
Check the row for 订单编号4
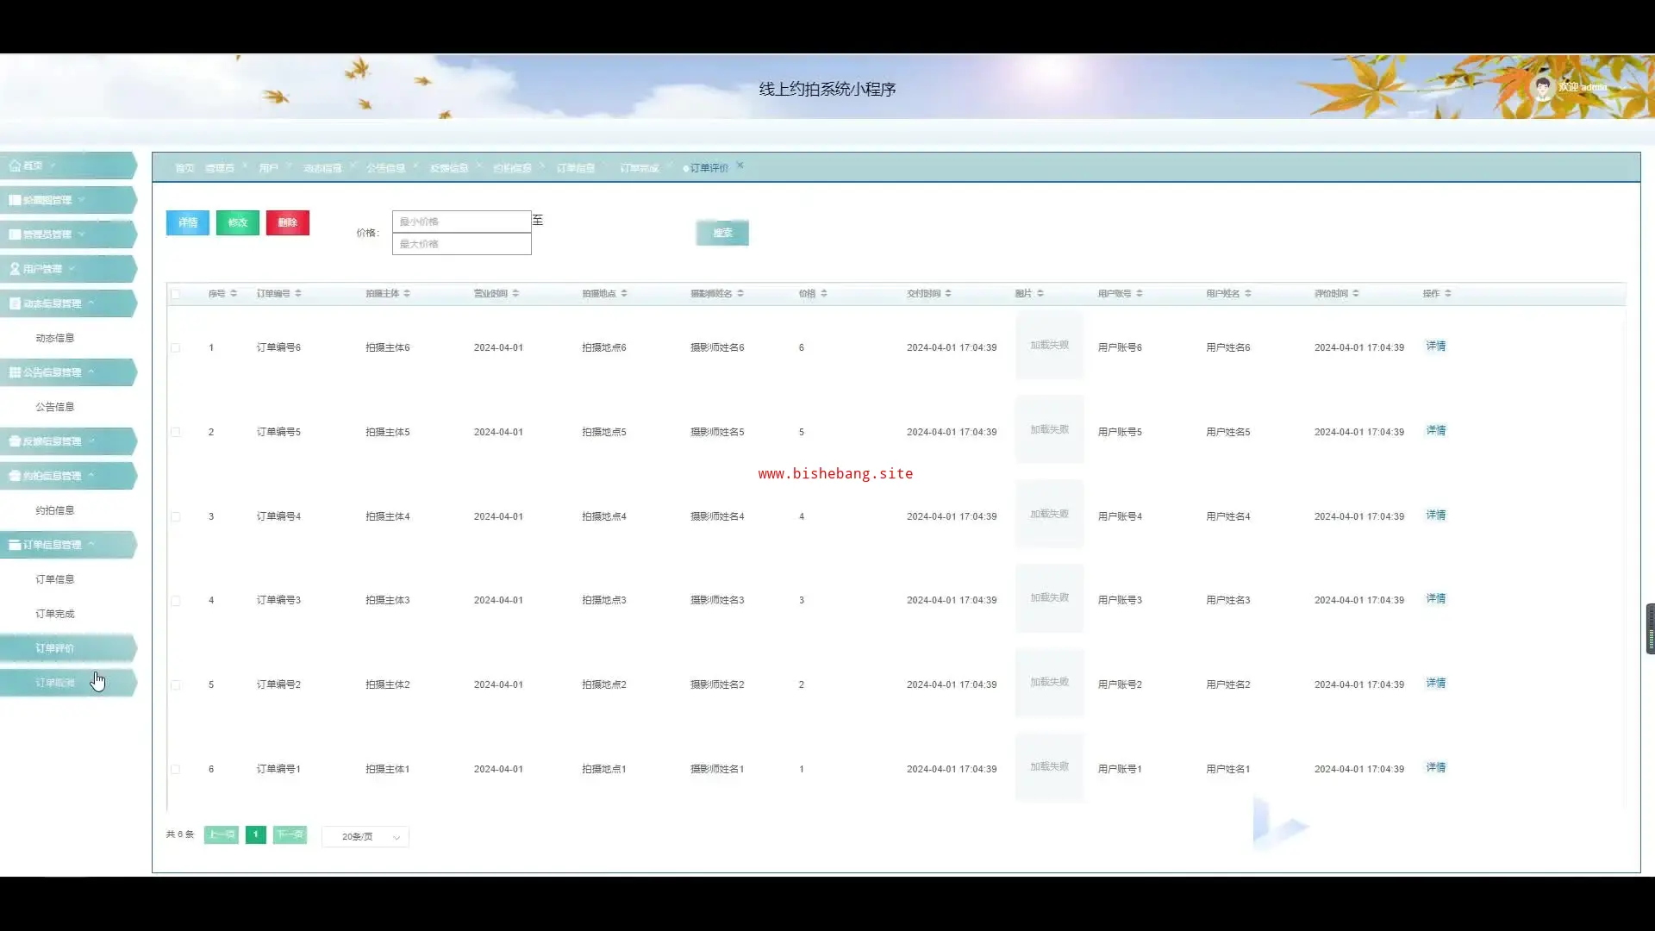tap(176, 517)
